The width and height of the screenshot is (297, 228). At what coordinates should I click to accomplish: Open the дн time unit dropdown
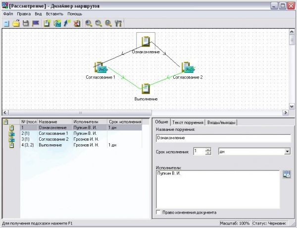(x=287, y=151)
